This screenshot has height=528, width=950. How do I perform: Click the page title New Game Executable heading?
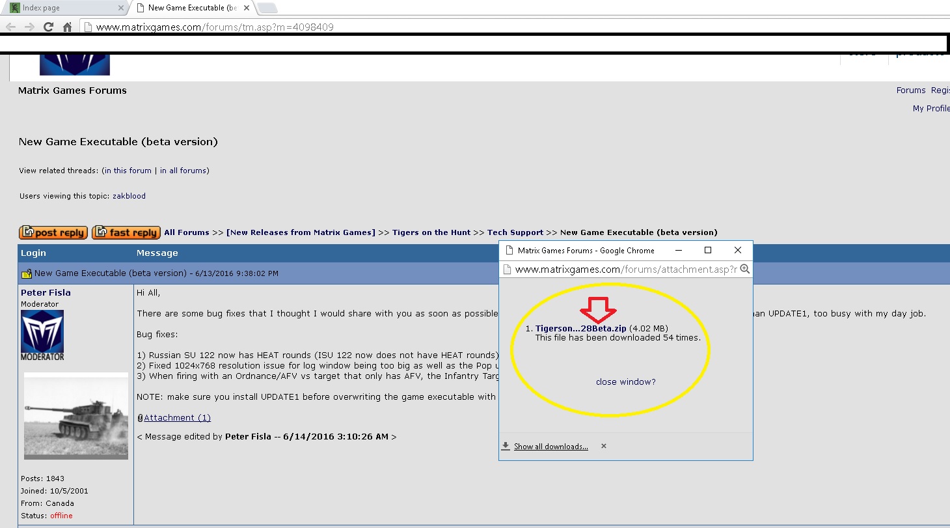[x=118, y=142]
